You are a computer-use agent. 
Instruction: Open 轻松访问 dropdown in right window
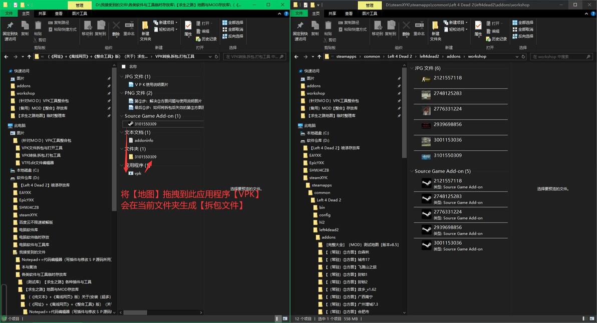(x=456, y=29)
